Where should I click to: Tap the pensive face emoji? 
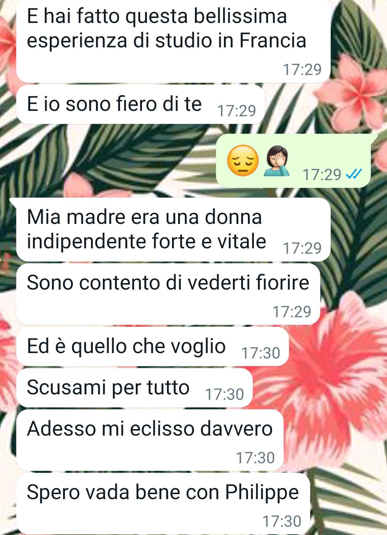click(x=243, y=160)
